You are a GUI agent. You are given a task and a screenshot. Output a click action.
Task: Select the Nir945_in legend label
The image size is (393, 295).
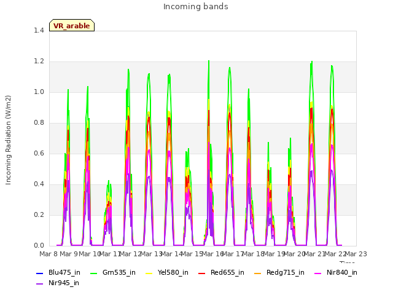click(64, 283)
